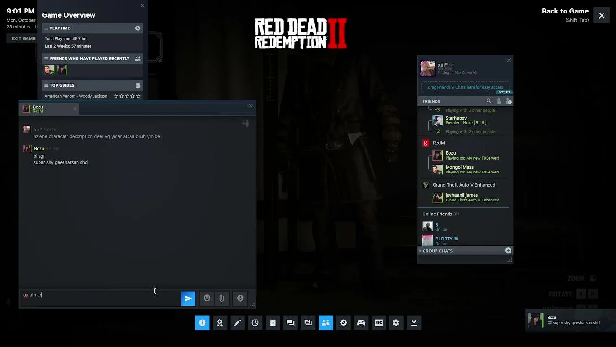Expand the +3 playing with others entry

tap(437, 110)
